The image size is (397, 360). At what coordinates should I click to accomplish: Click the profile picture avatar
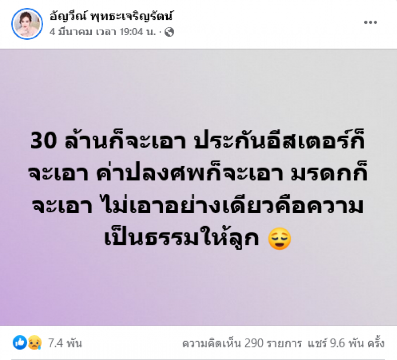(27, 24)
